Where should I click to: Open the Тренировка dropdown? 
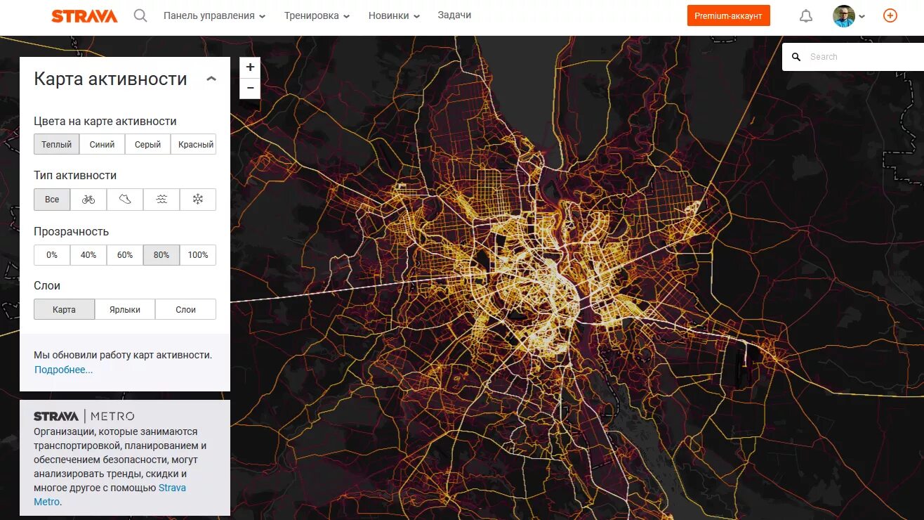click(317, 15)
